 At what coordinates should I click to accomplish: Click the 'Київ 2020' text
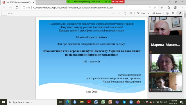92,92
